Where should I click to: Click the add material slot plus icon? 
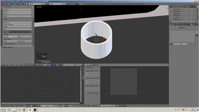point(197,31)
